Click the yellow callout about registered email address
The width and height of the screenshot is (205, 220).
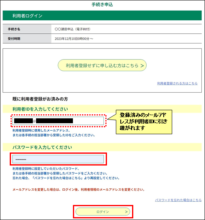click(144, 122)
